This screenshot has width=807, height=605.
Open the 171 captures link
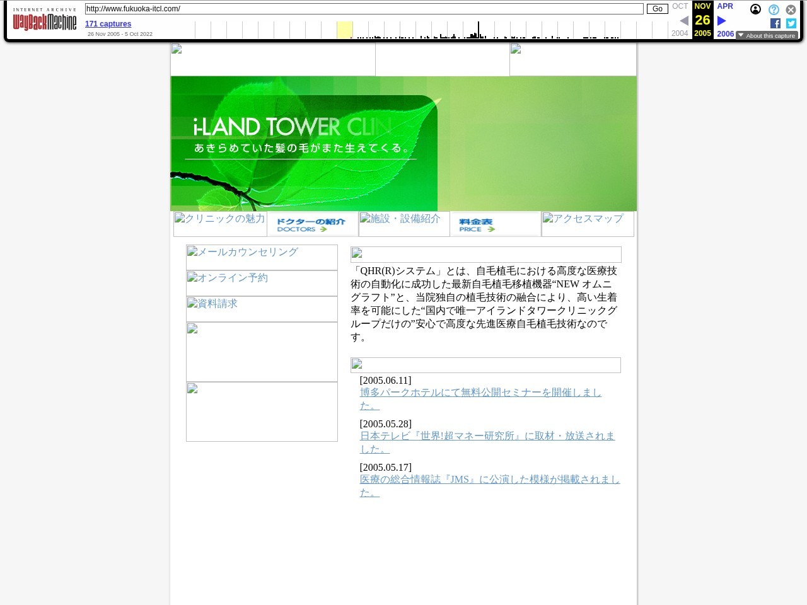(x=108, y=24)
